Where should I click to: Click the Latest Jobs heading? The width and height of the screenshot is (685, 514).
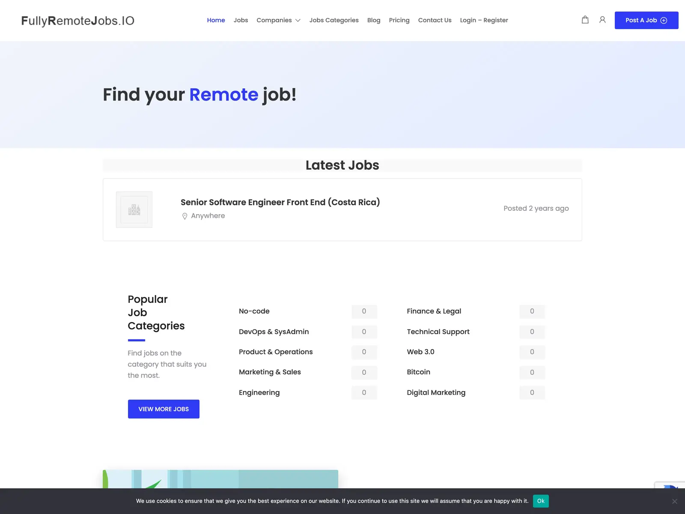pyautogui.click(x=342, y=165)
